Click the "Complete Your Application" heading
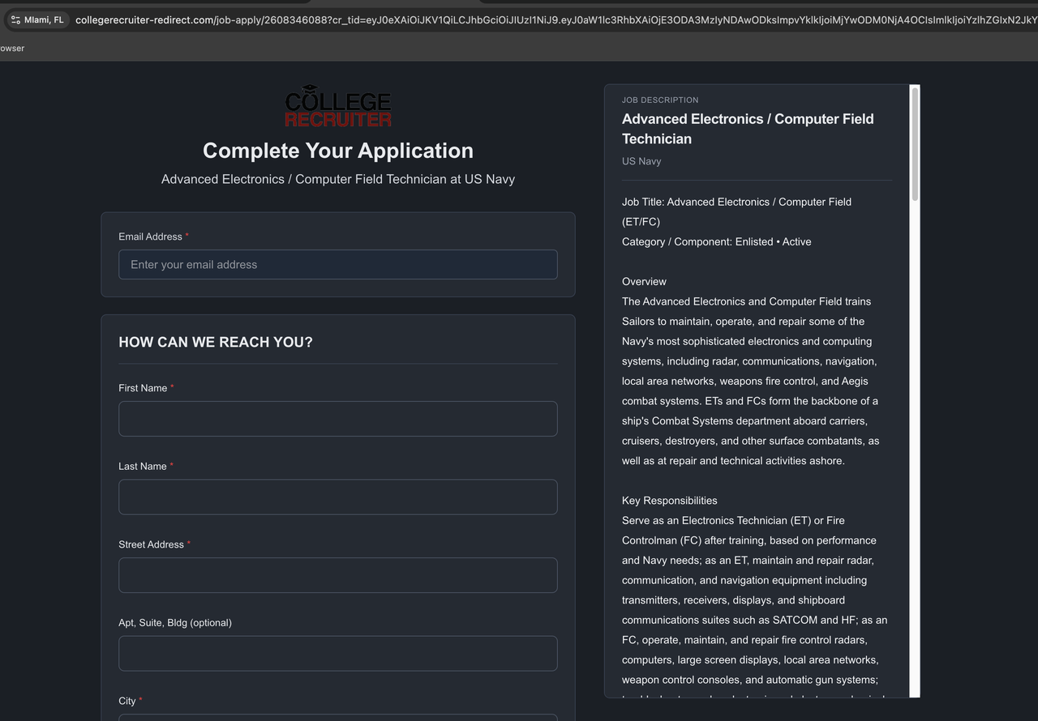This screenshot has height=721, width=1038. 338,151
